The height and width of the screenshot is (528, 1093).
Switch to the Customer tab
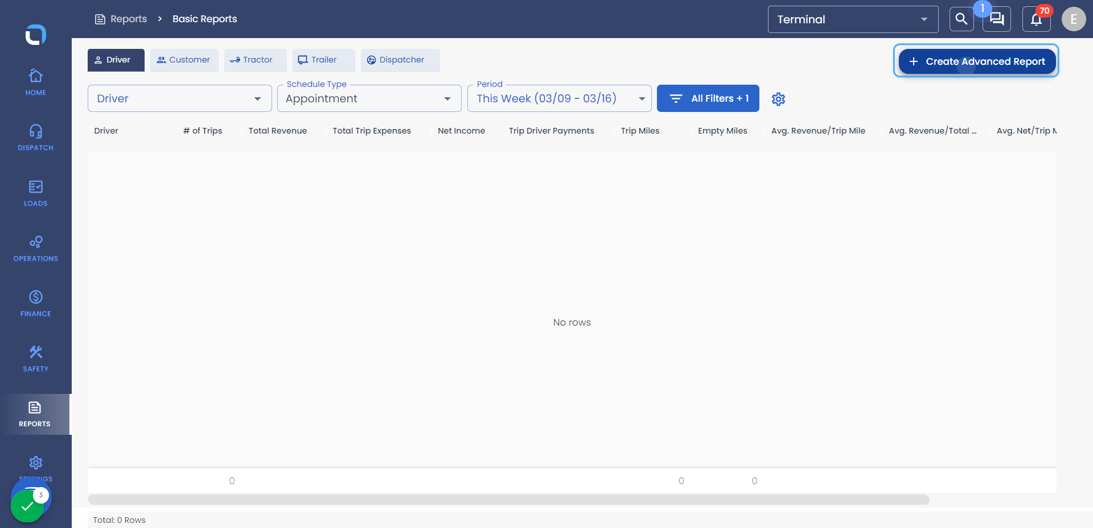[184, 60]
